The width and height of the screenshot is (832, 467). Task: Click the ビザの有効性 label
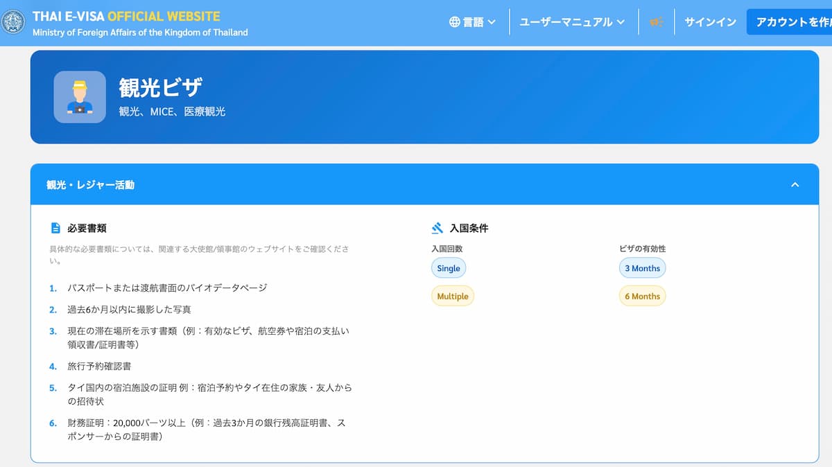pyautogui.click(x=642, y=248)
